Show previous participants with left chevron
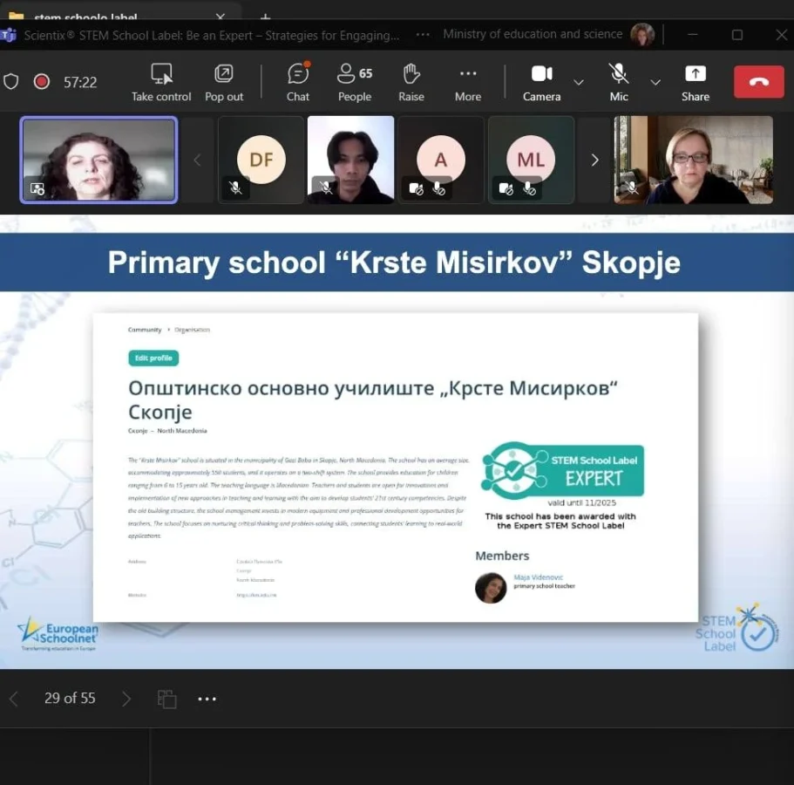This screenshot has width=794, height=785. pos(198,160)
